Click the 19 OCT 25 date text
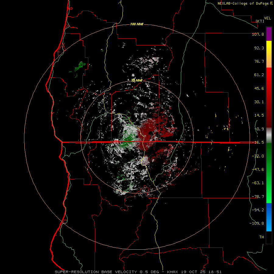The height and width of the screenshot is (274, 274). pos(194,272)
